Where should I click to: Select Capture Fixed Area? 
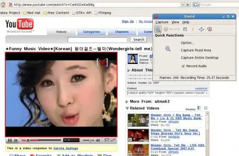pos(196,50)
